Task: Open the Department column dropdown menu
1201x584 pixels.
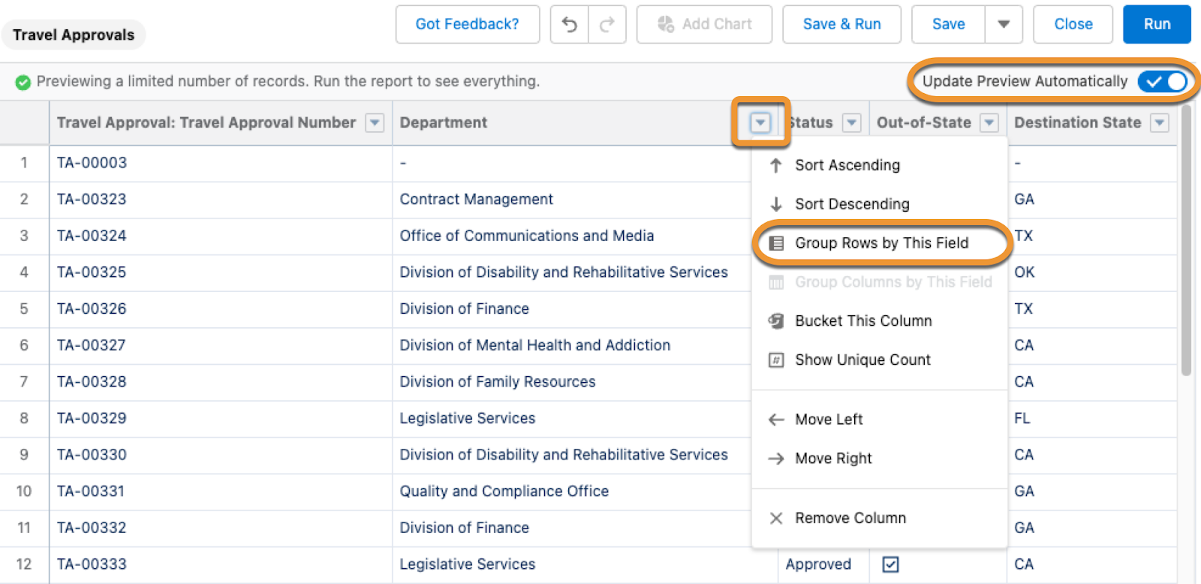Action: point(760,122)
